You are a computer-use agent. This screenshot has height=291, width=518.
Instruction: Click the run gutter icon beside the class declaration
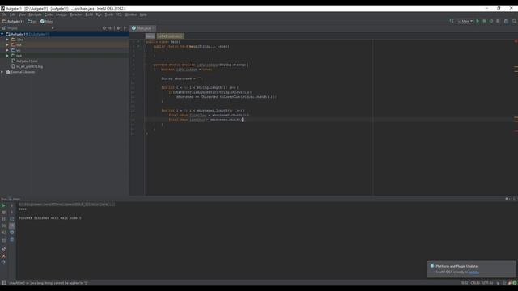[x=138, y=41]
